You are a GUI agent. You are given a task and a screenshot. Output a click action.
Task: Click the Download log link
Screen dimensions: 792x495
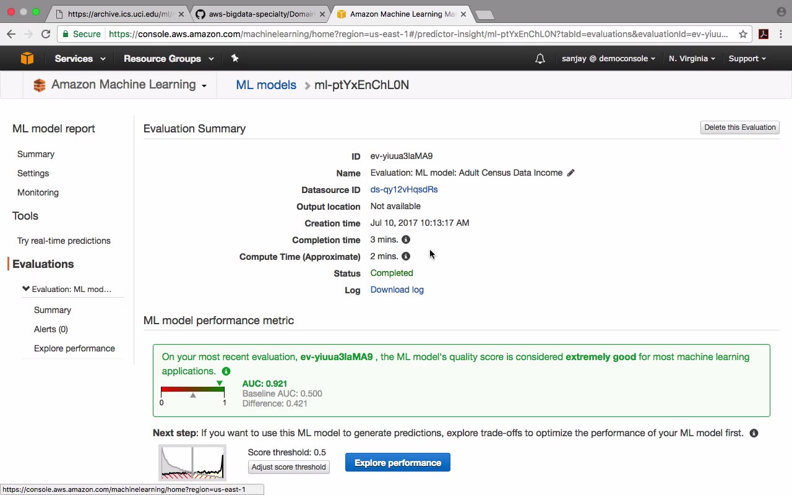[397, 290]
